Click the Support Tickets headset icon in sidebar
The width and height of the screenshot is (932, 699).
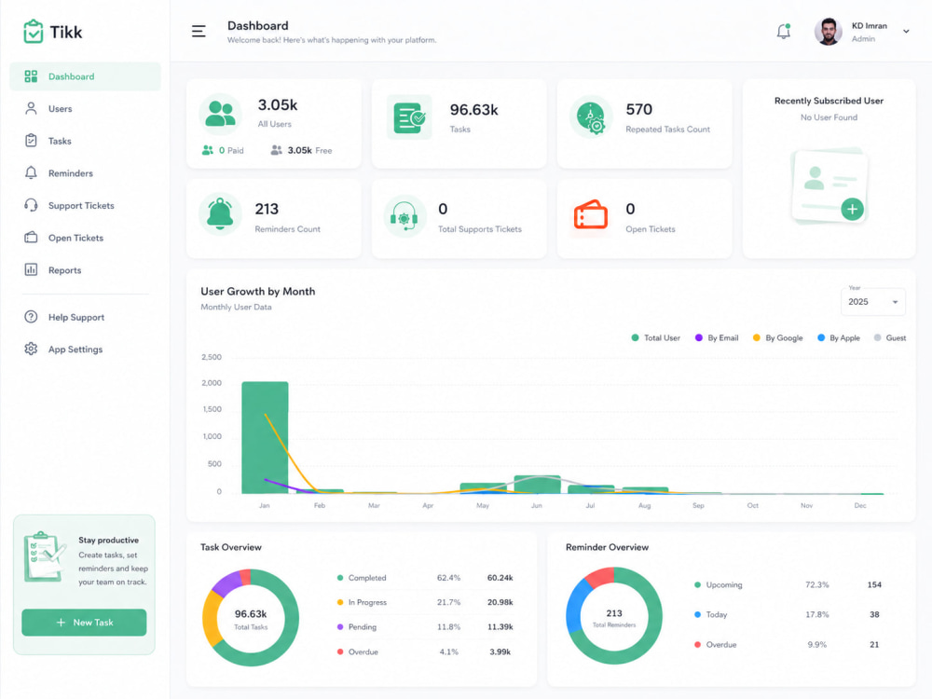coord(31,205)
